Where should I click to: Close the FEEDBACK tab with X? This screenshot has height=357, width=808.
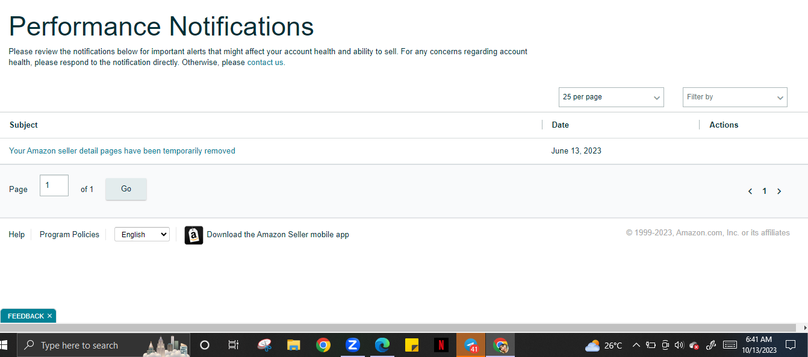tap(50, 316)
